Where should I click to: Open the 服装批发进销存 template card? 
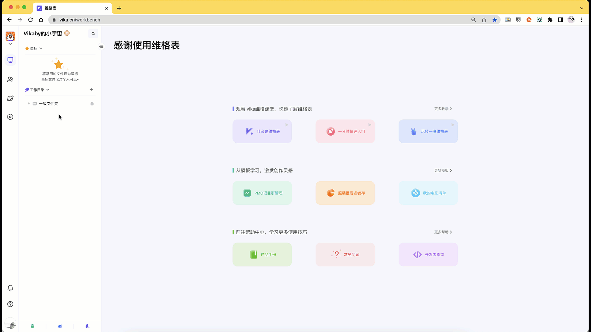[345, 193]
